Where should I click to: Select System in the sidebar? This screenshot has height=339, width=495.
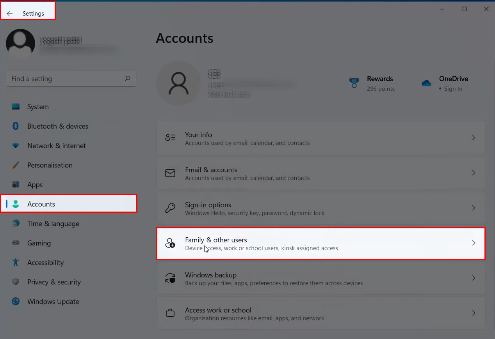[38, 107]
